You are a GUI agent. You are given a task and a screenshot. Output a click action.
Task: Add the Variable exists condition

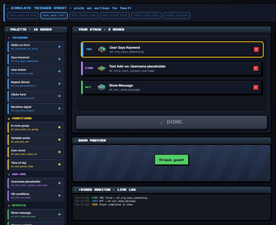(x=59, y=140)
